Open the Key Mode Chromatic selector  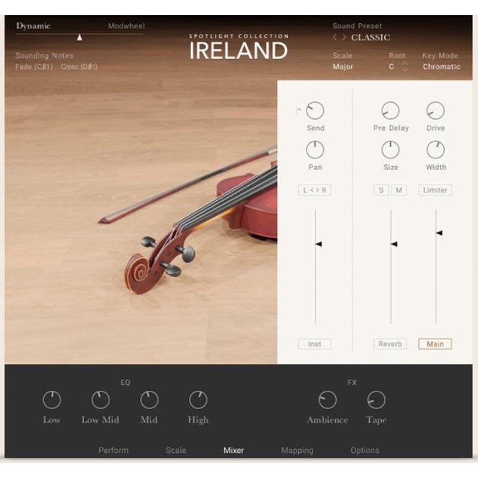point(442,66)
